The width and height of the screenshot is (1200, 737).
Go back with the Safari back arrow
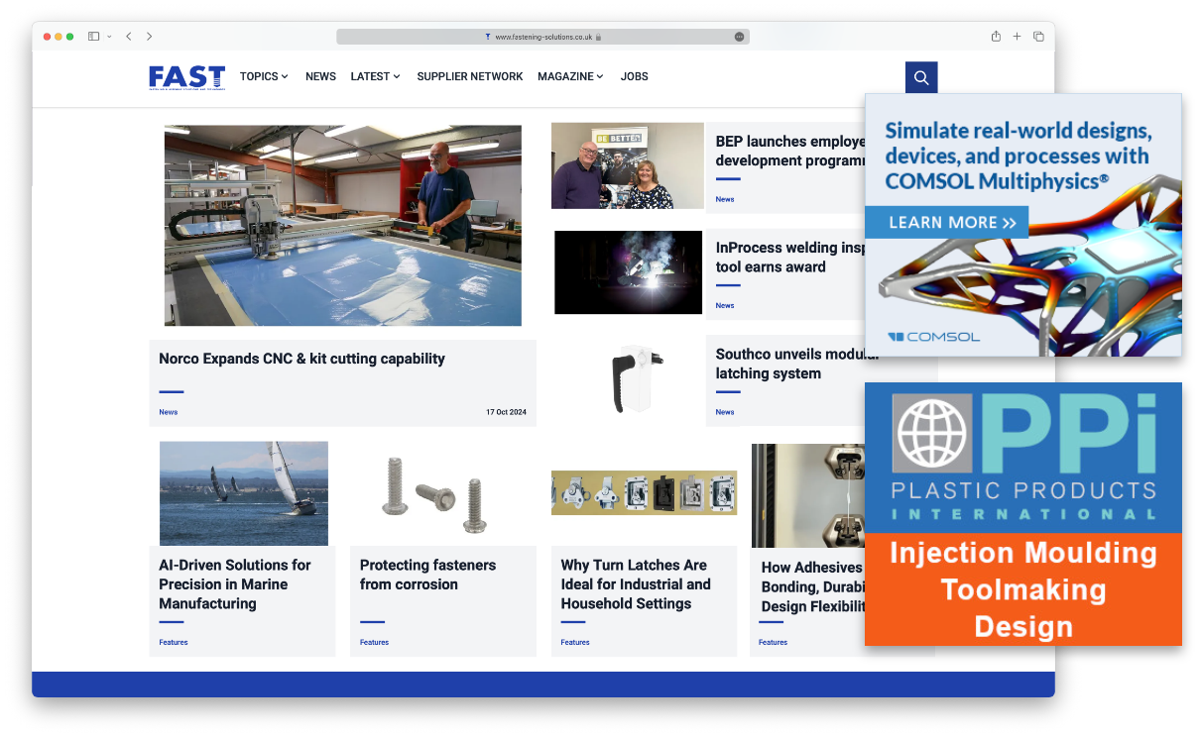coord(128,37)
